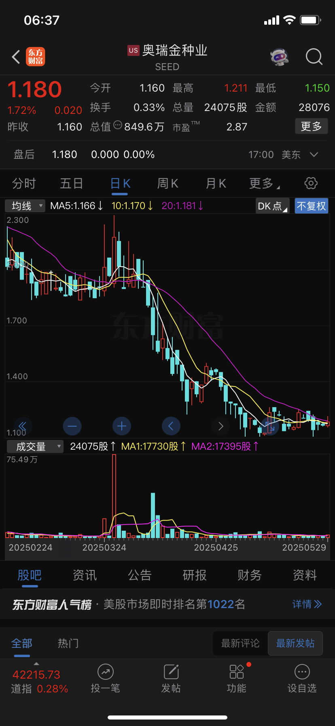335x726 pixels.
Task: Toggle the 不复权 adjustment button
Action: click(x=312, y=206)
